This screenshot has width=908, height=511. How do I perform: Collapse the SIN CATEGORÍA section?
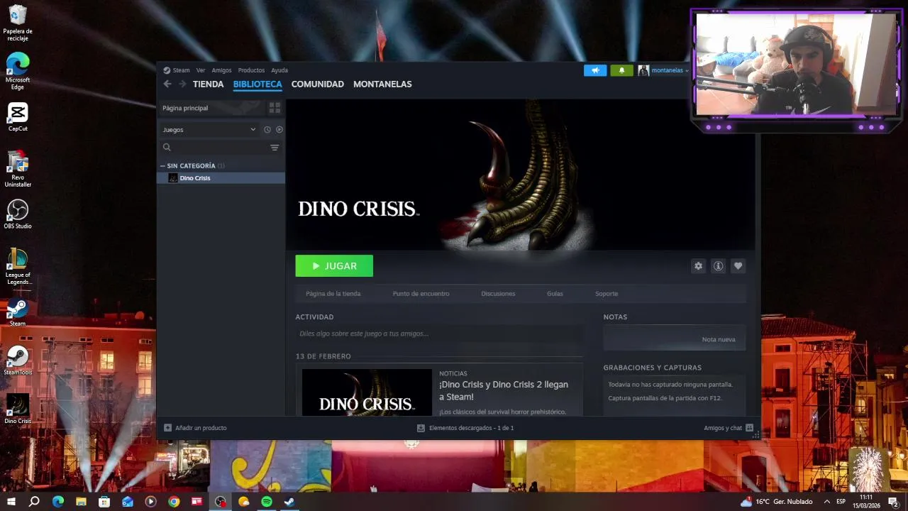[x=162, y=166]
